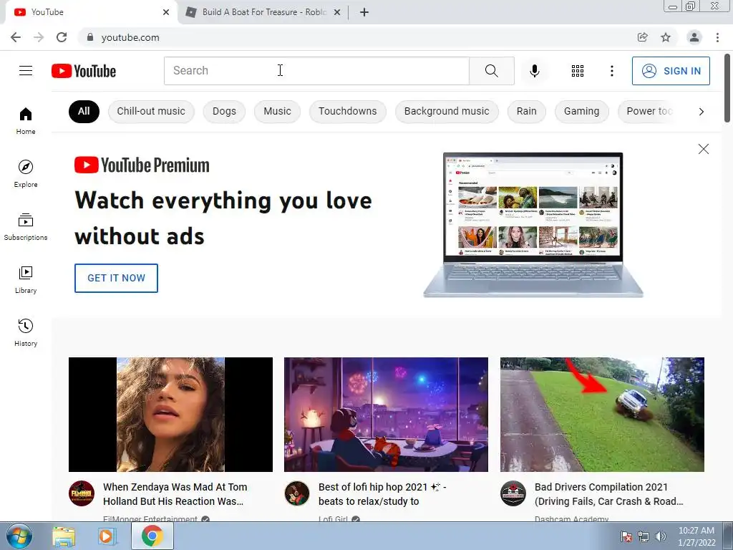Open History in the sidebar
The height and width of the screenshot is (550, 733).
click(x=26, y=333)
